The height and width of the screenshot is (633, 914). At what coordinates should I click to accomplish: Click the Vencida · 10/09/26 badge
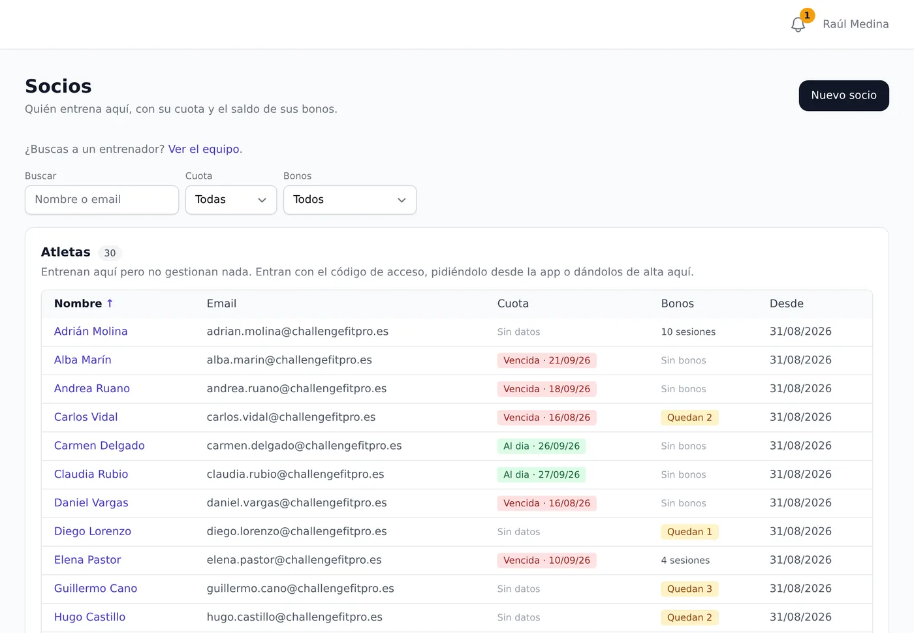tap(547, 561)
